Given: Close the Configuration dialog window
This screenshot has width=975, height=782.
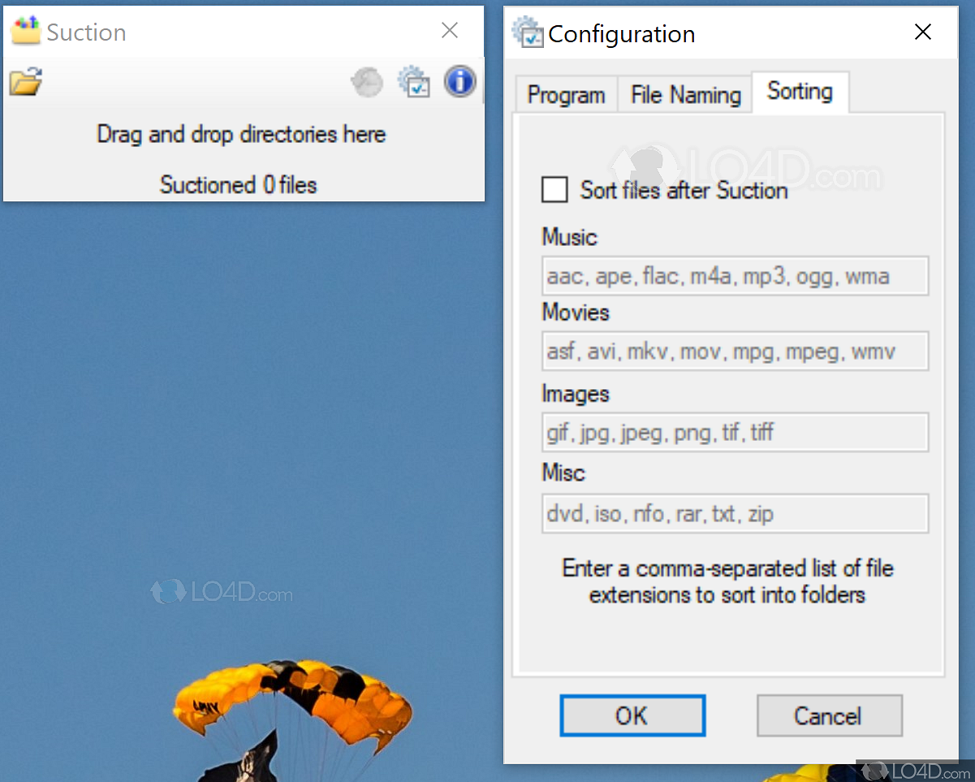Looking at the screenshot, I should (x=923, y=32).
